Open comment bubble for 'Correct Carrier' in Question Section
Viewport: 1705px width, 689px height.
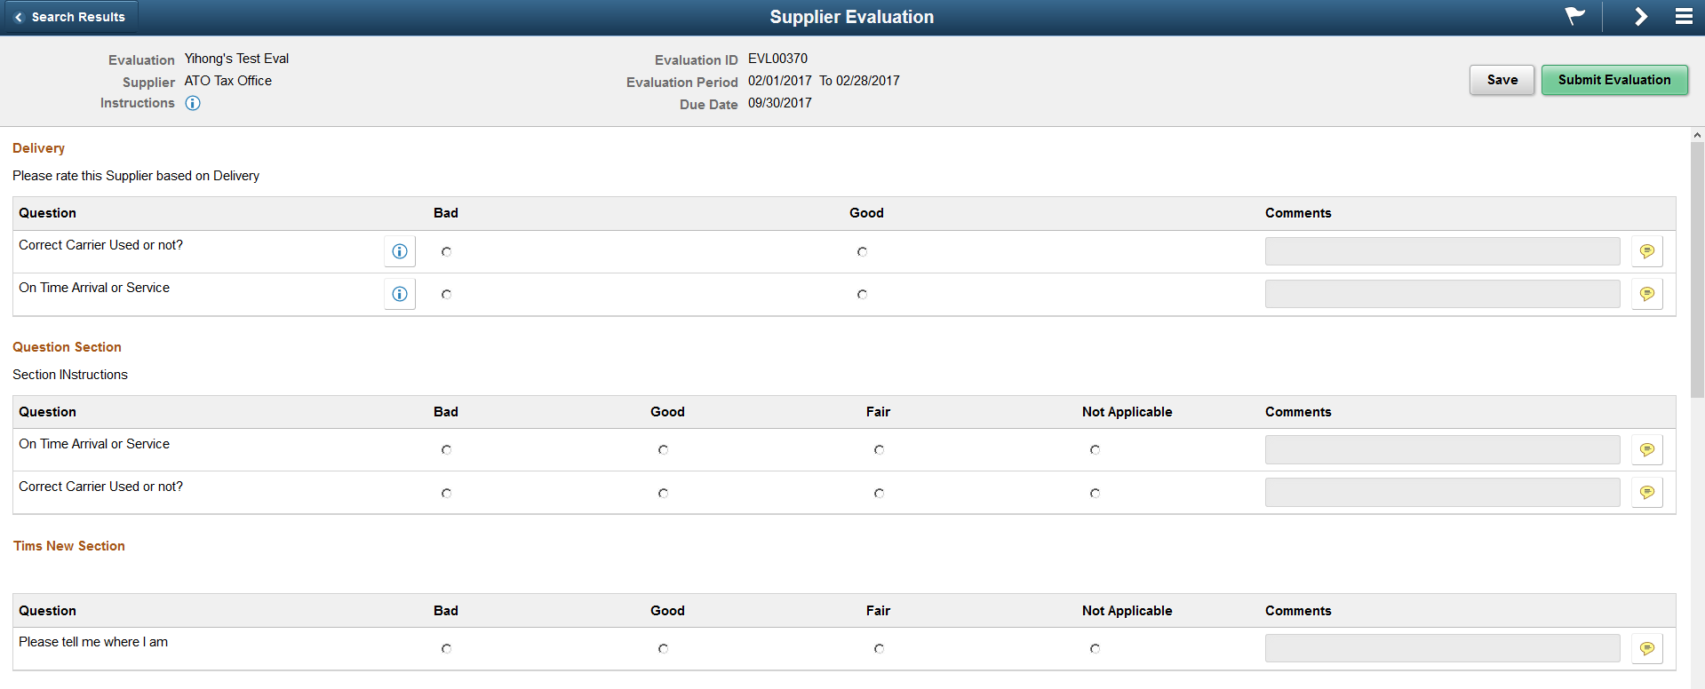click(x=1646, y=491)
